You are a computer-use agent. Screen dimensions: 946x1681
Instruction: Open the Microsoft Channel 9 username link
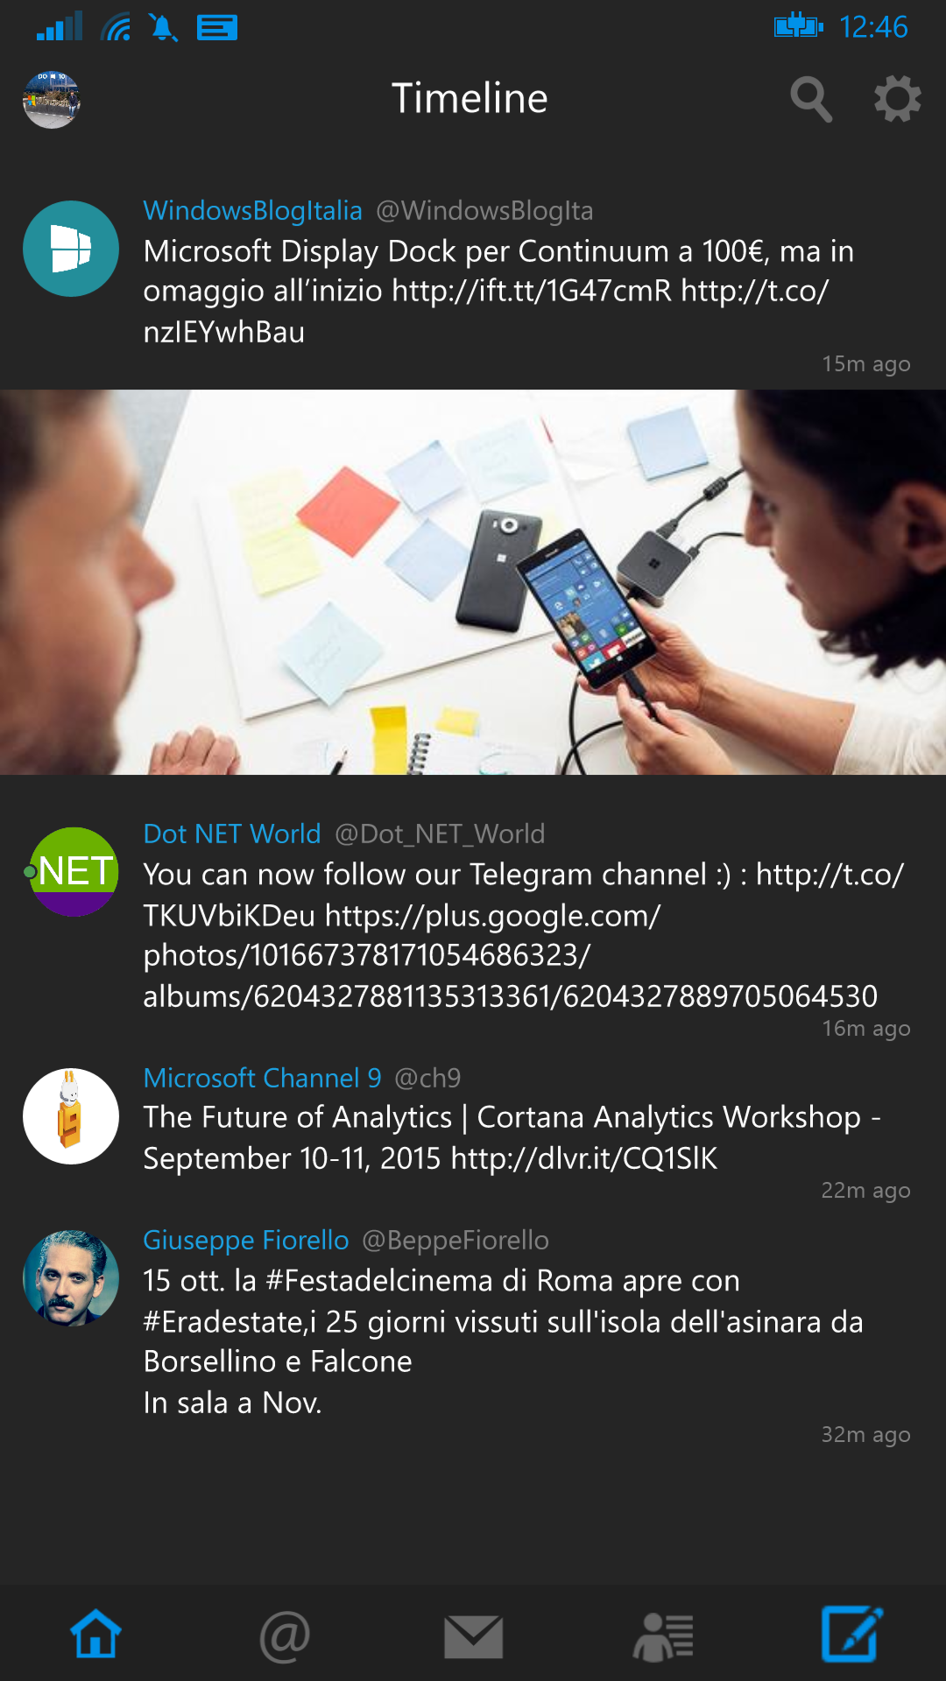(262, 1078)
